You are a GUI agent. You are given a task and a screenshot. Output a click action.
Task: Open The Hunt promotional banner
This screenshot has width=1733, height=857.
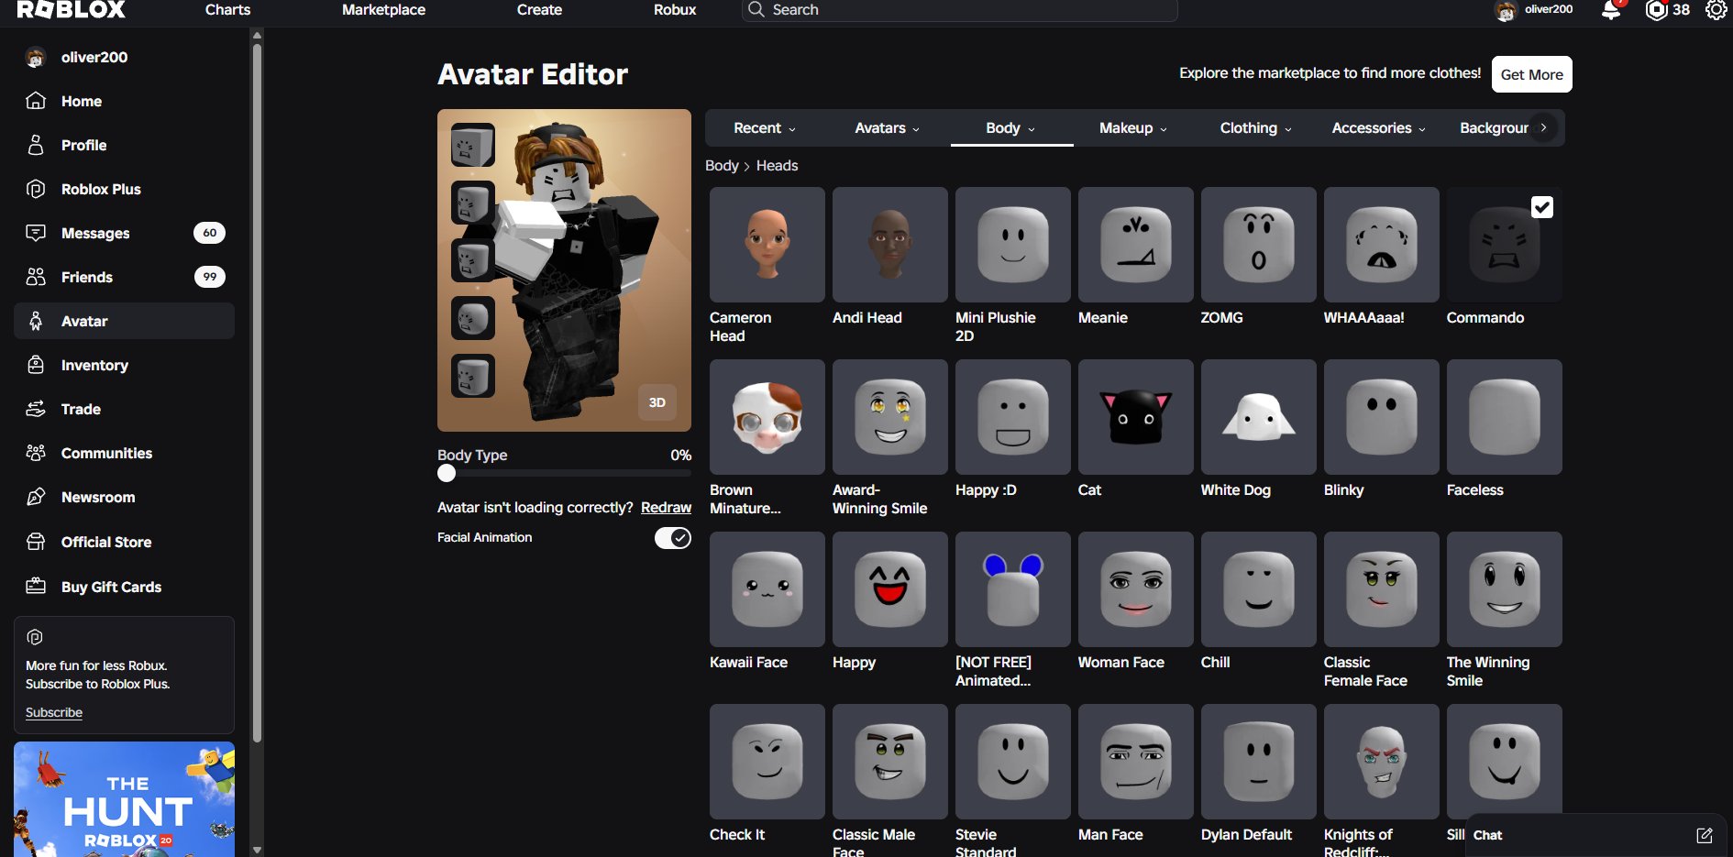point(124,799)
